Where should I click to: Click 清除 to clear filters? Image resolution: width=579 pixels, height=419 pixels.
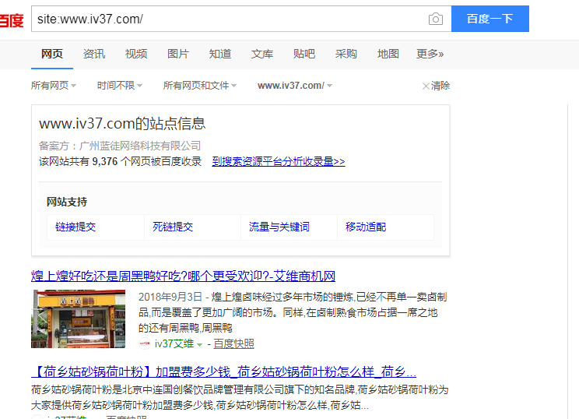coord(440,86)
